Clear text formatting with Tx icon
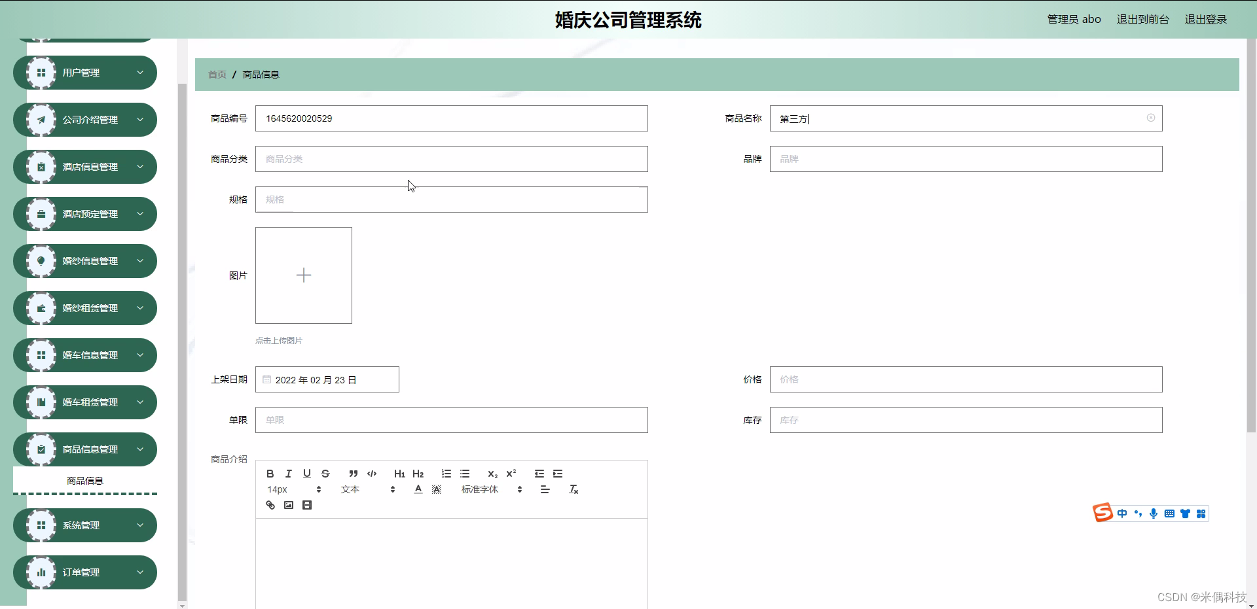1257x609 pixels. 574,489
